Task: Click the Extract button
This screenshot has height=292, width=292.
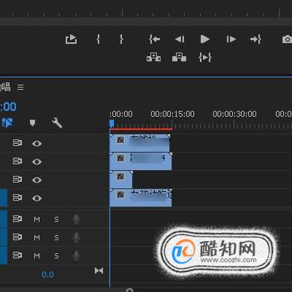Action: 179,58
